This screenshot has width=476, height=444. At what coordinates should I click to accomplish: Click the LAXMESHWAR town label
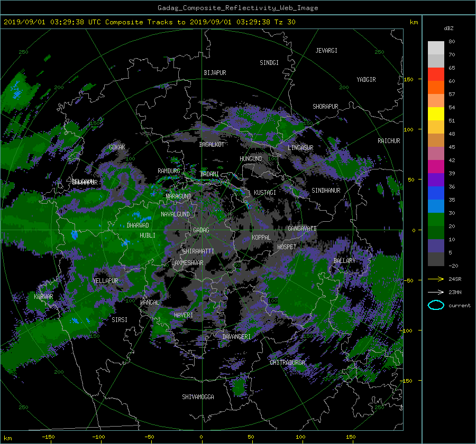coord(187,263)
